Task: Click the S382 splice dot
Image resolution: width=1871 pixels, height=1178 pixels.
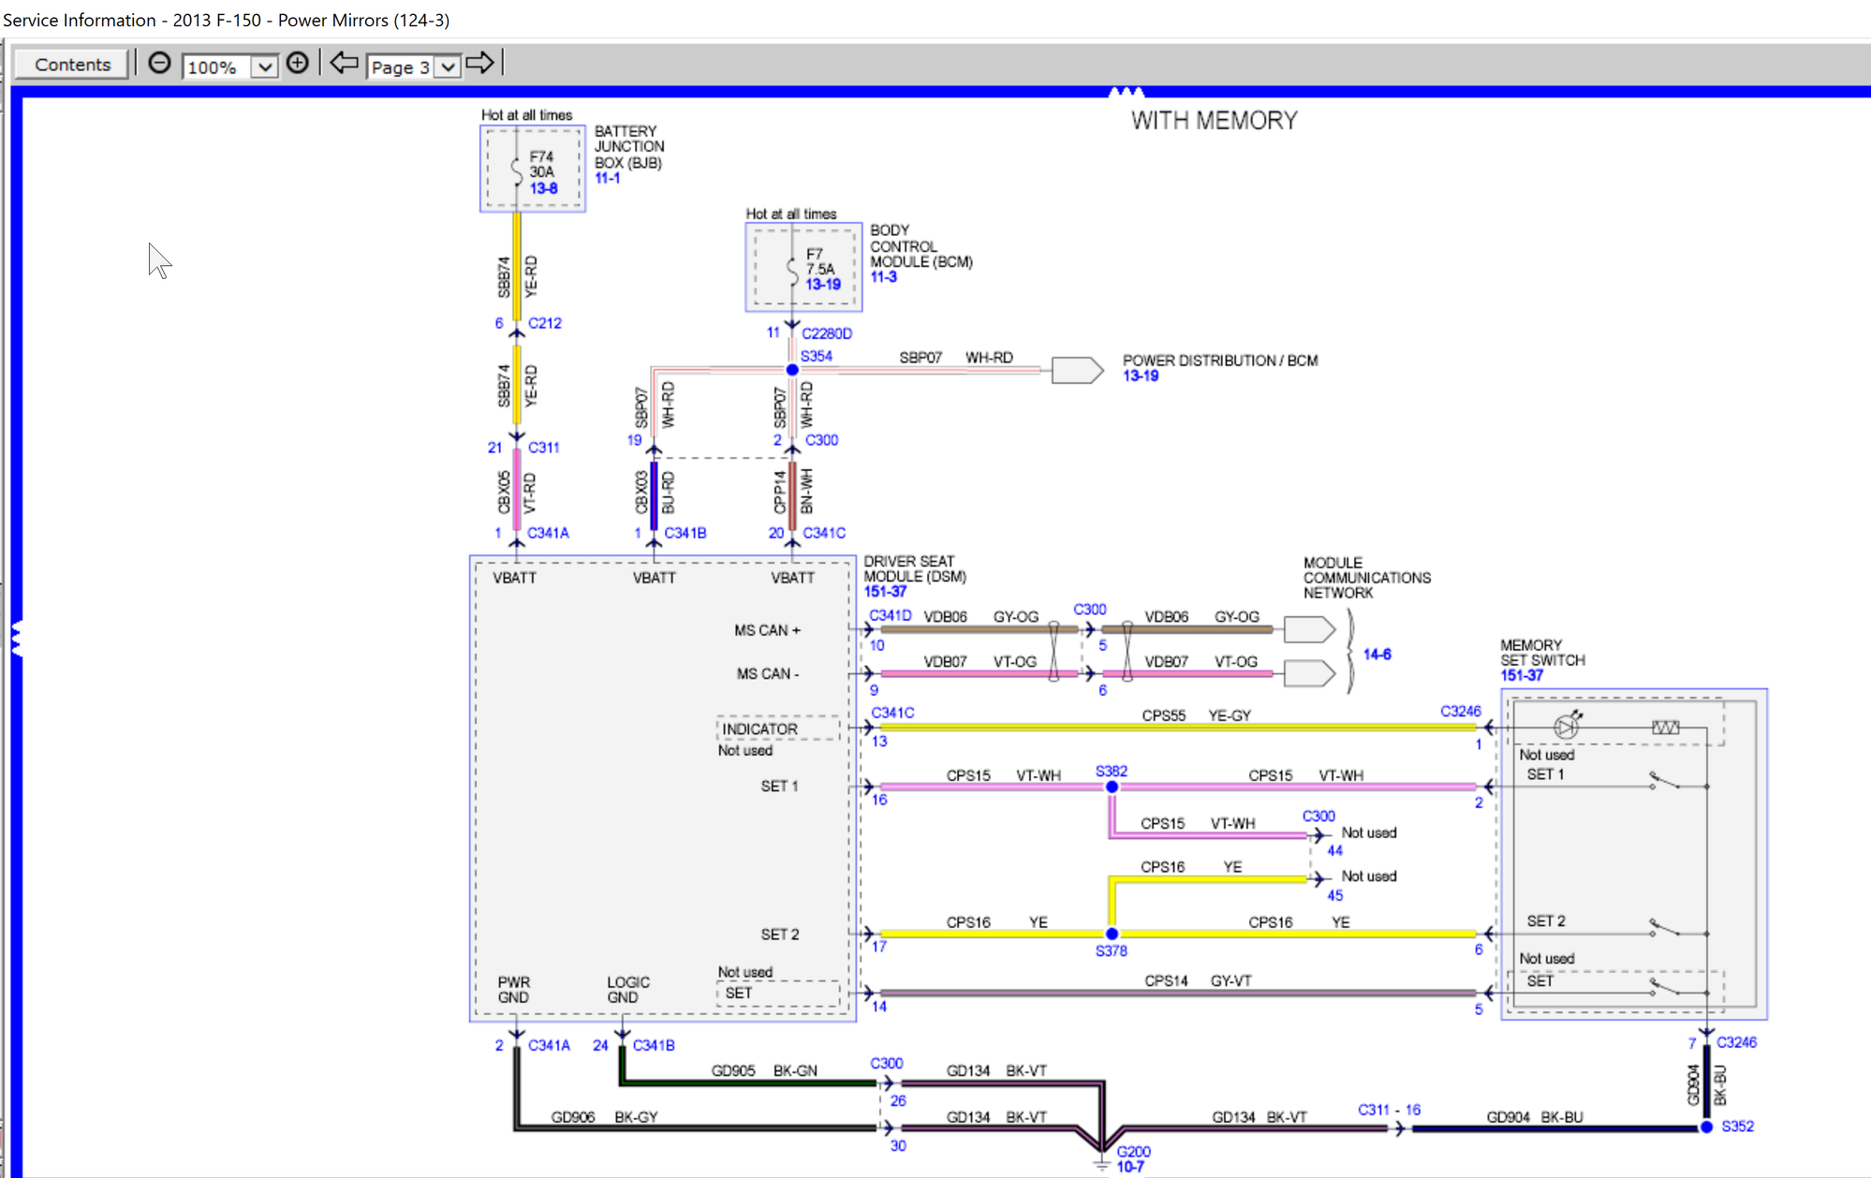Action: pyautogui.click(x=1112, y=788)
